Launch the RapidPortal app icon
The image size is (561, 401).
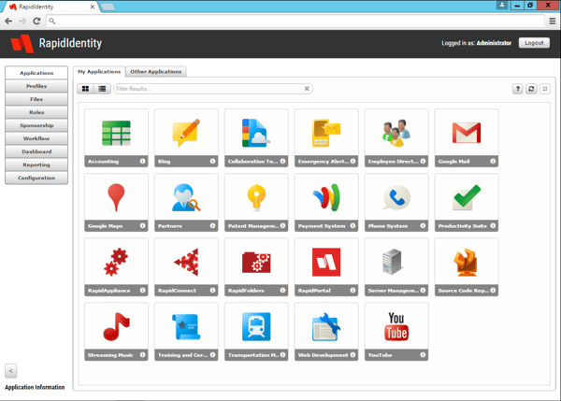[326, 263]
